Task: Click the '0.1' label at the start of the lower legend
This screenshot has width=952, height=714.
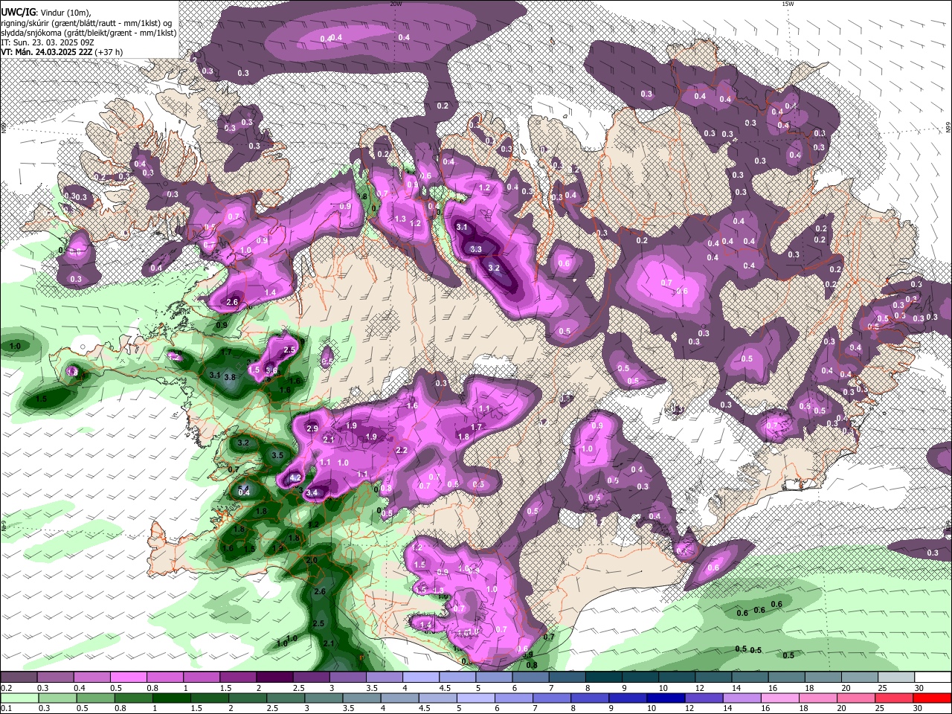Action: (x=6, y=709)
